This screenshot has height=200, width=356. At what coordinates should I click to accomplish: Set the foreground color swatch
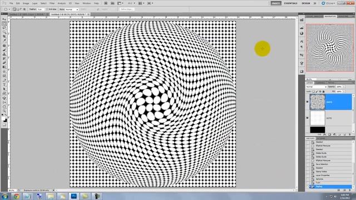click(x=3, y=118)
